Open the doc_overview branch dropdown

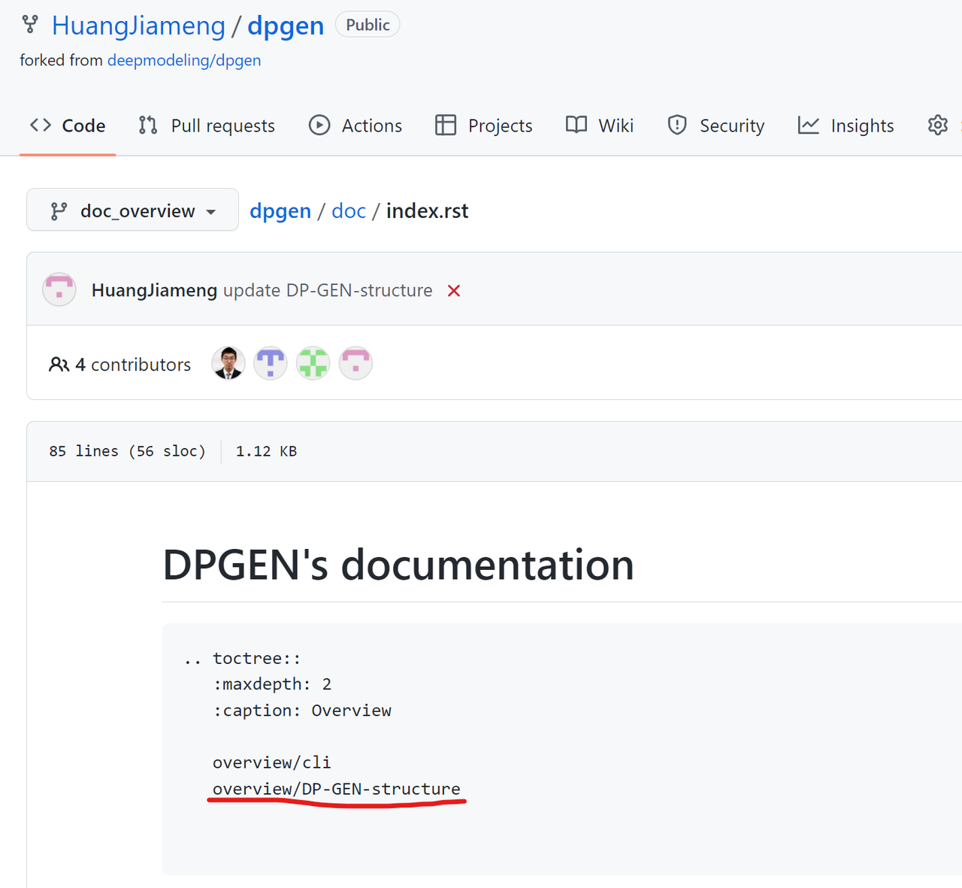(x=133, y=210)
